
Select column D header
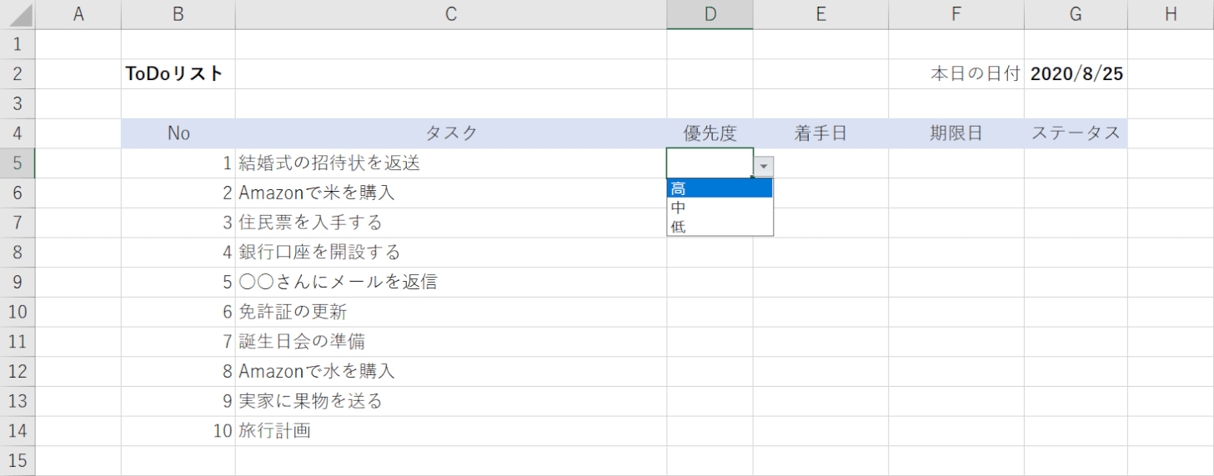tap(710, 14)
